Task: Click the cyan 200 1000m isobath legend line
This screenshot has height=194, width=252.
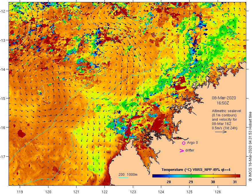Action: point(123,177)
